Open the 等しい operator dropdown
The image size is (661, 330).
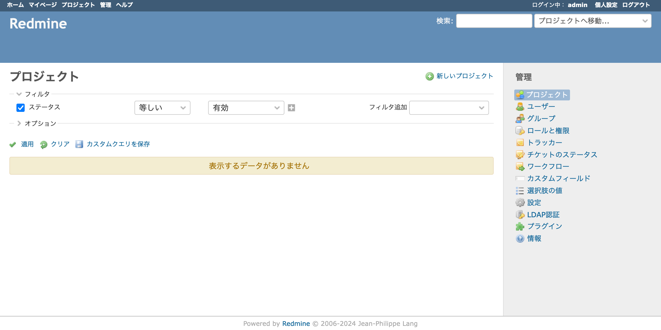pos(162,108)
